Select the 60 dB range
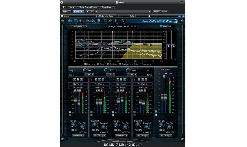 tap(134, 26)
